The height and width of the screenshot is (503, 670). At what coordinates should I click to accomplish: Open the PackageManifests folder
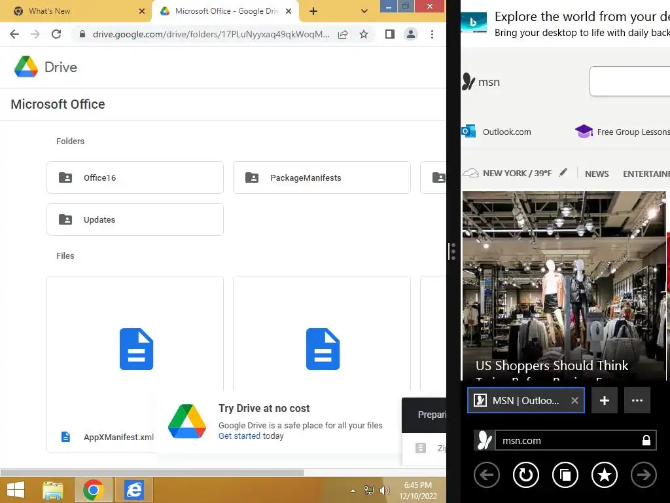point(322,177)
